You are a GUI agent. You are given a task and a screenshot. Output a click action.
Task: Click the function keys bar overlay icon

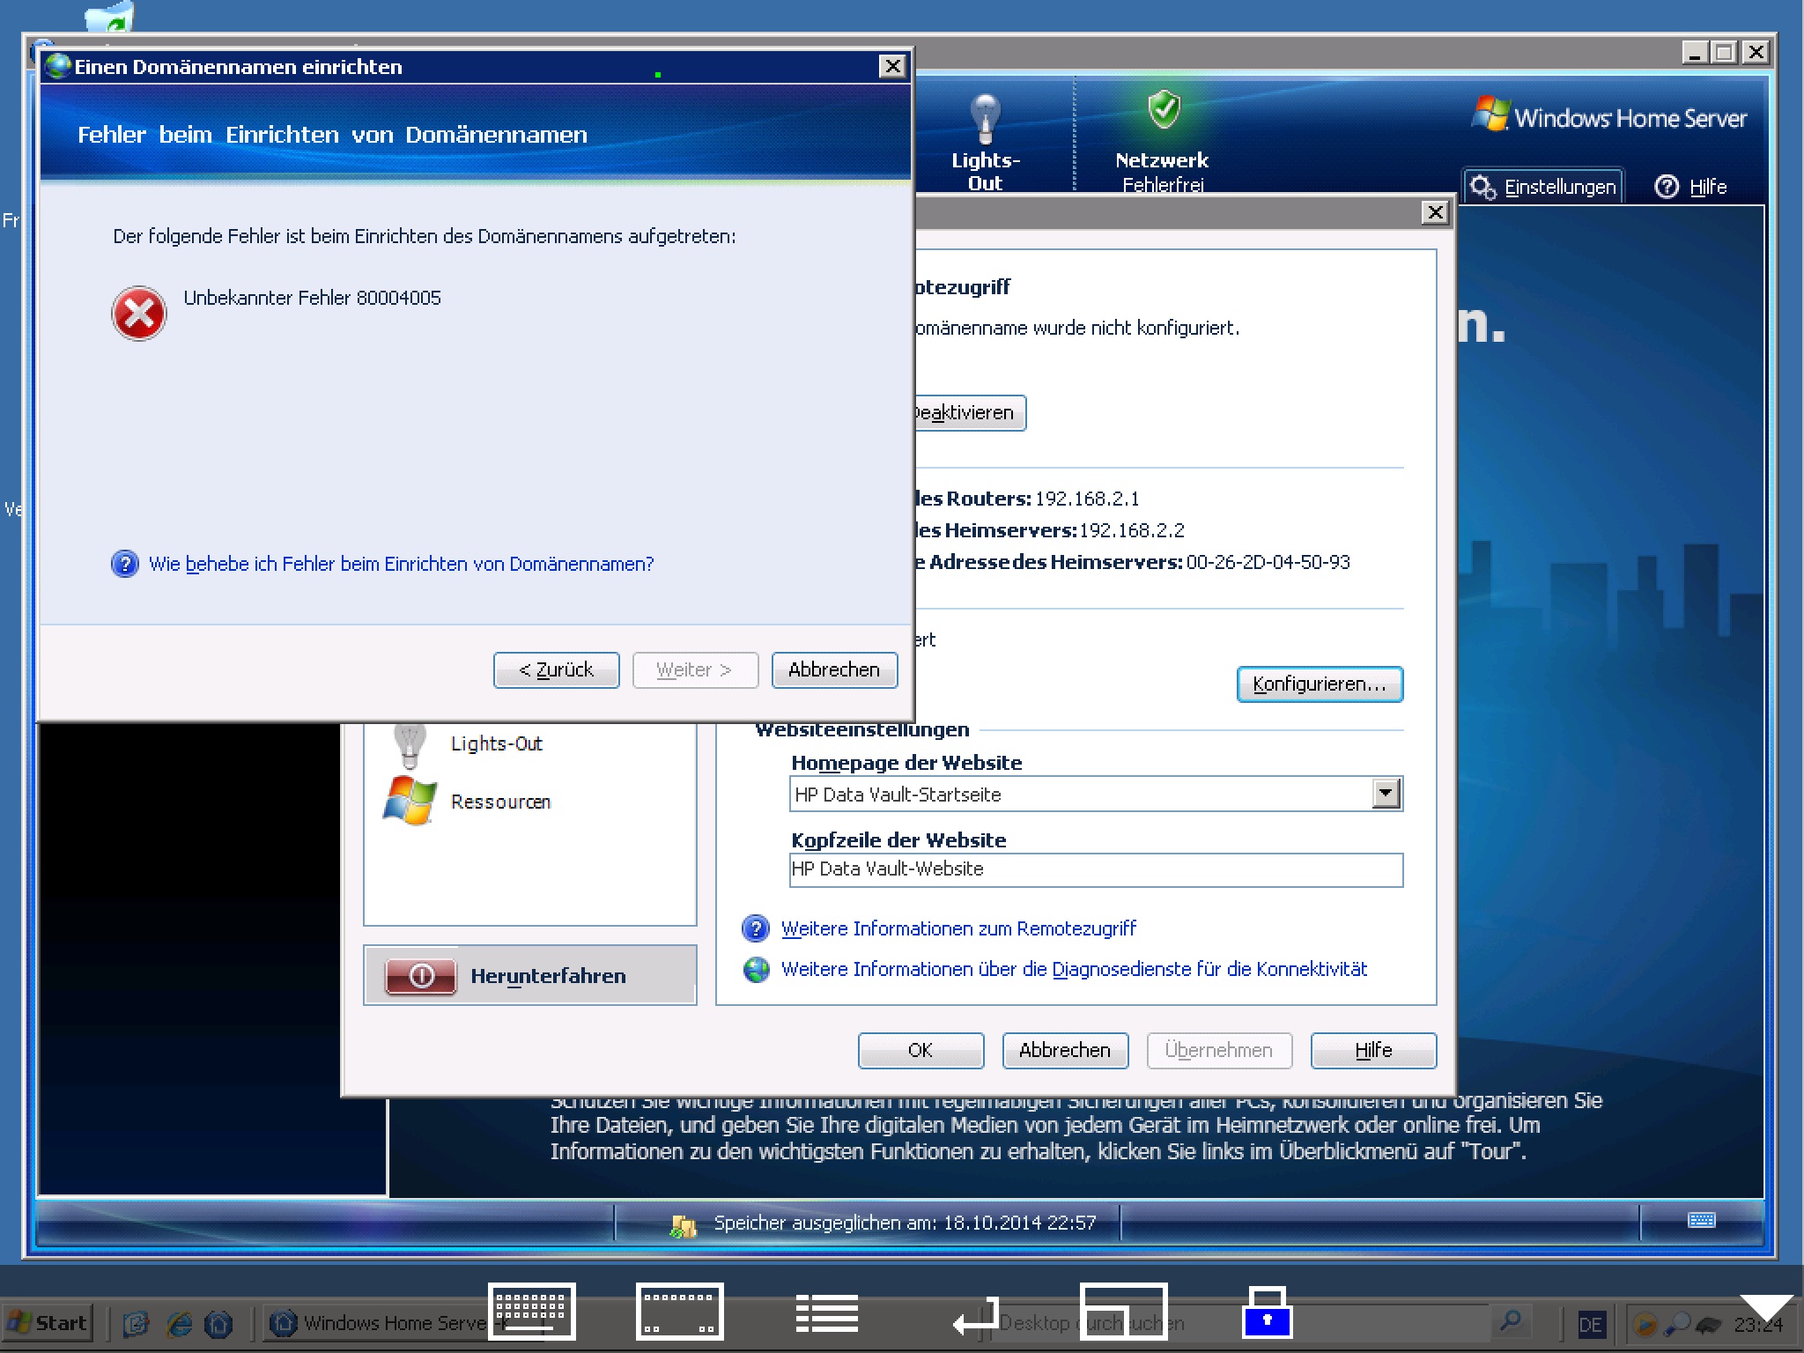tap(679, 1311)
